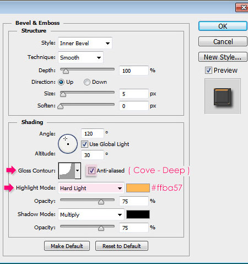The width and height of the screenshot is (248, 264).
Task: Click the Soften slider handle
Action: [61, 106]
